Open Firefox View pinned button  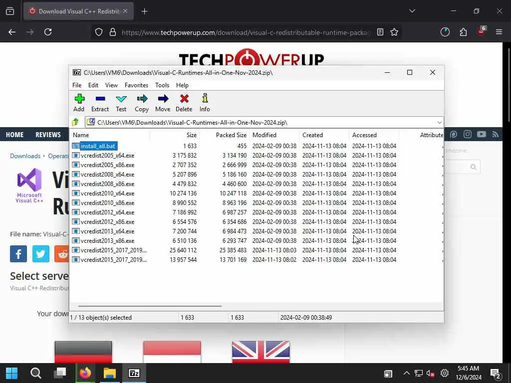pos(10,11)
